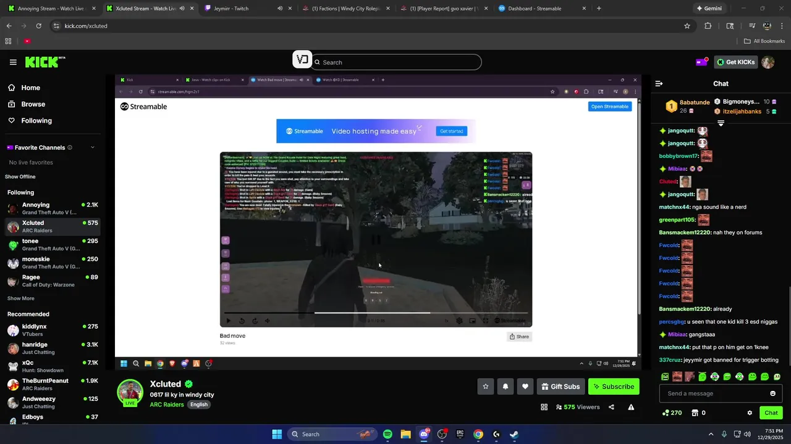The height and width of the screenshot is (444, 791).
Task: Open the moneskie channel in Following
Action: pyautogui.click(x=52, y=263)
